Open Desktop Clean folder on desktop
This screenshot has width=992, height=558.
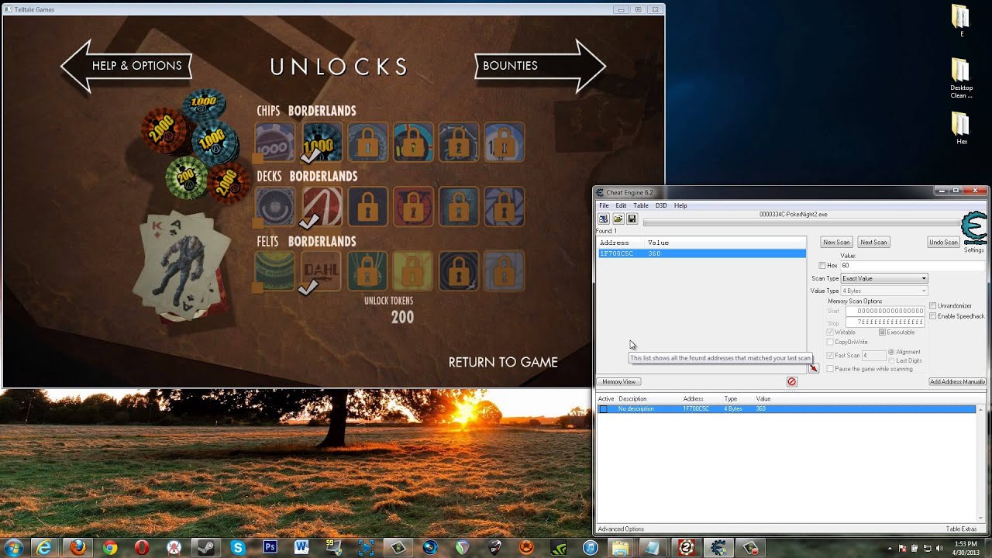pos(961,78)
